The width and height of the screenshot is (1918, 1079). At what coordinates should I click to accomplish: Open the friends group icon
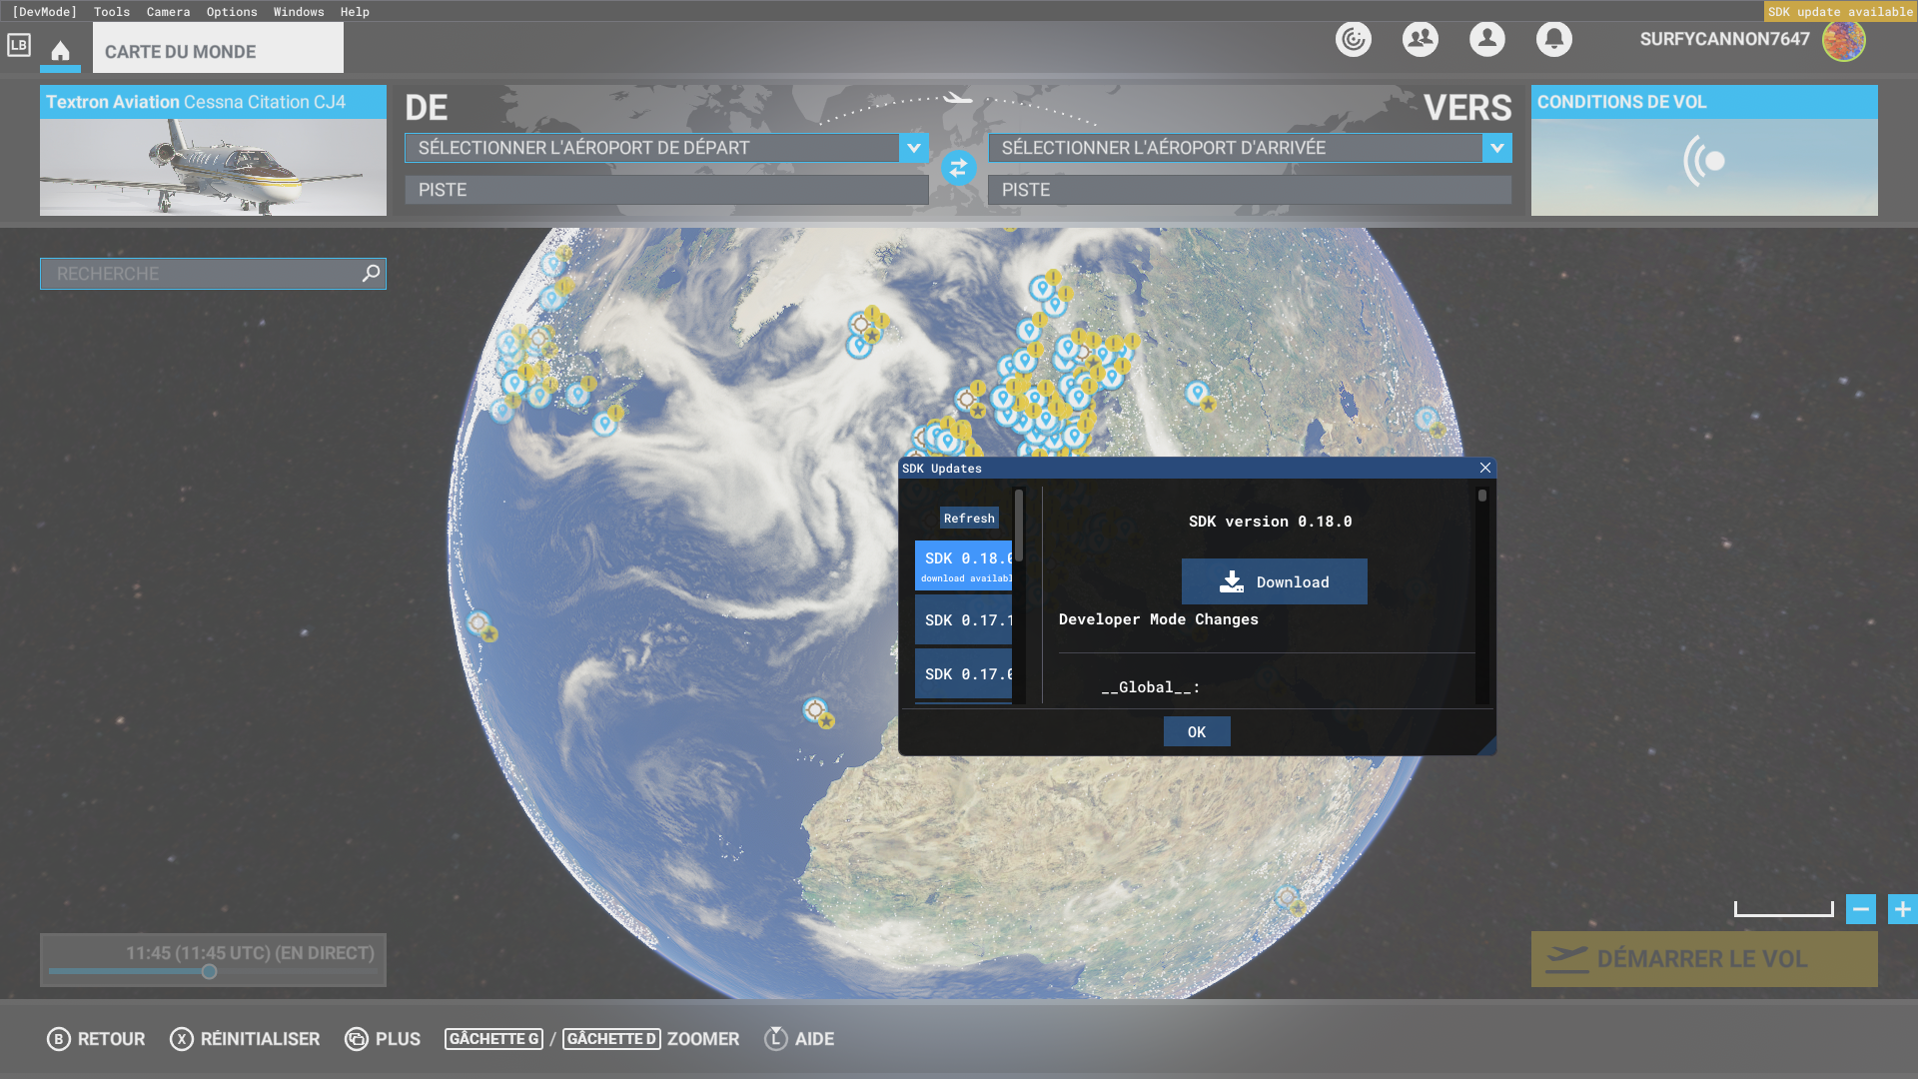coord(1420,40)
